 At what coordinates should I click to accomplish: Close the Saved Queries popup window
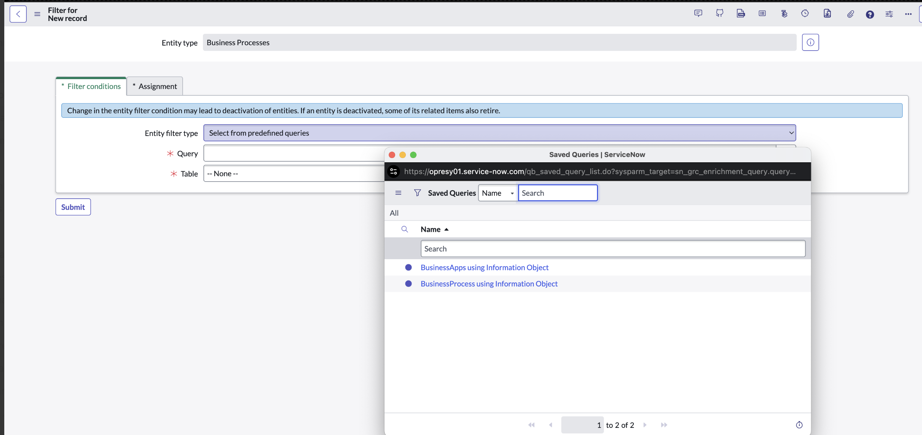coord(392,154)
